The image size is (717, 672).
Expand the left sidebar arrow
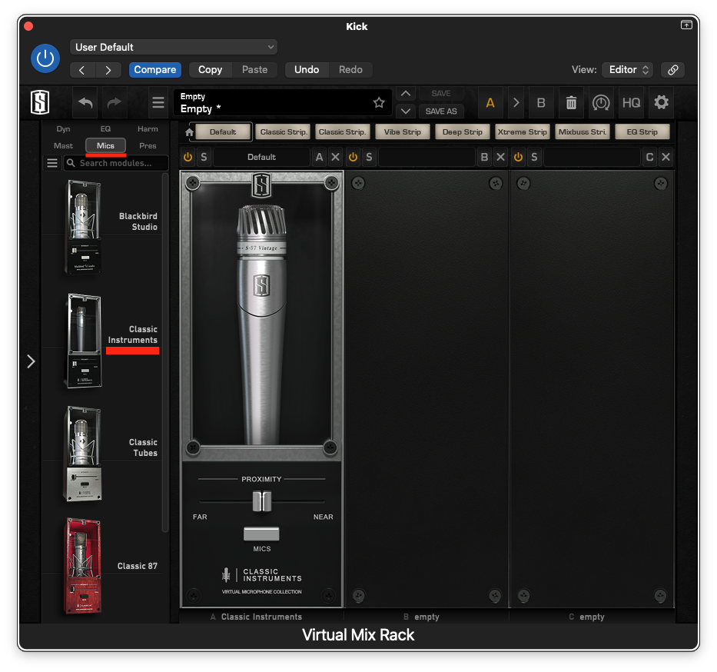31,361
